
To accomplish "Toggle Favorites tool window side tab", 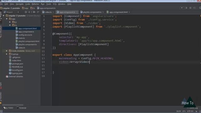I will point(1,98).
